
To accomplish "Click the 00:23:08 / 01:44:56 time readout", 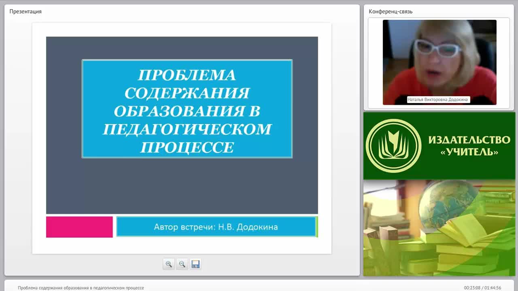I will 482,288.
